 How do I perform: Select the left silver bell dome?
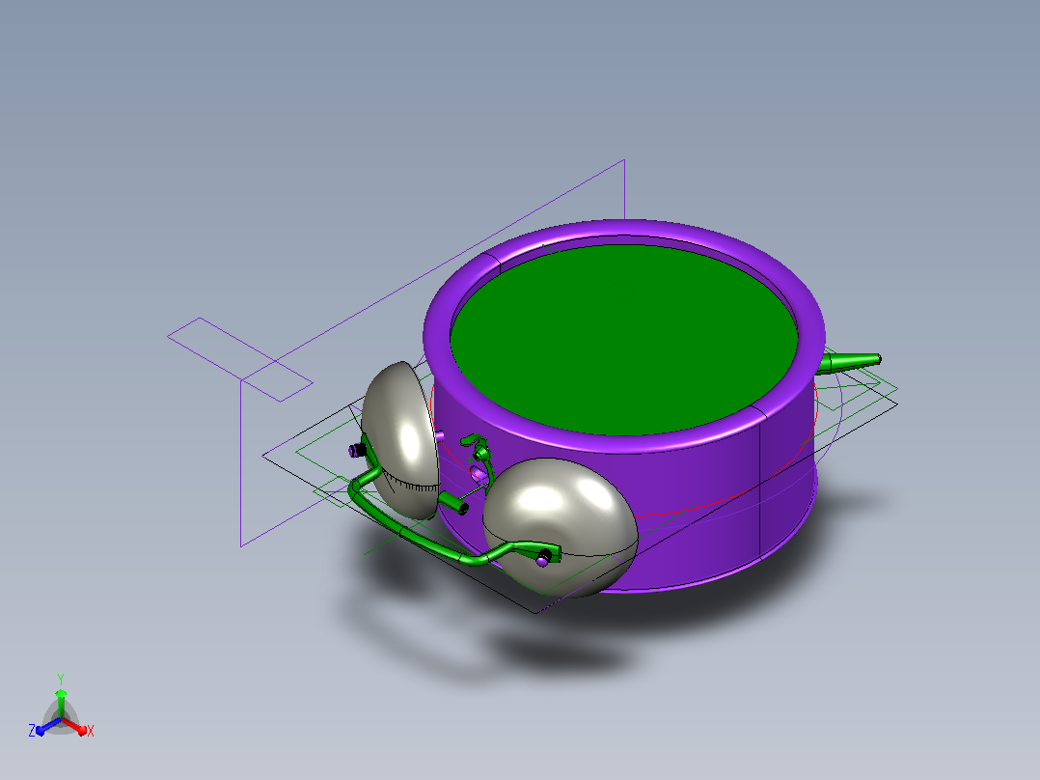tap(400, 439)
